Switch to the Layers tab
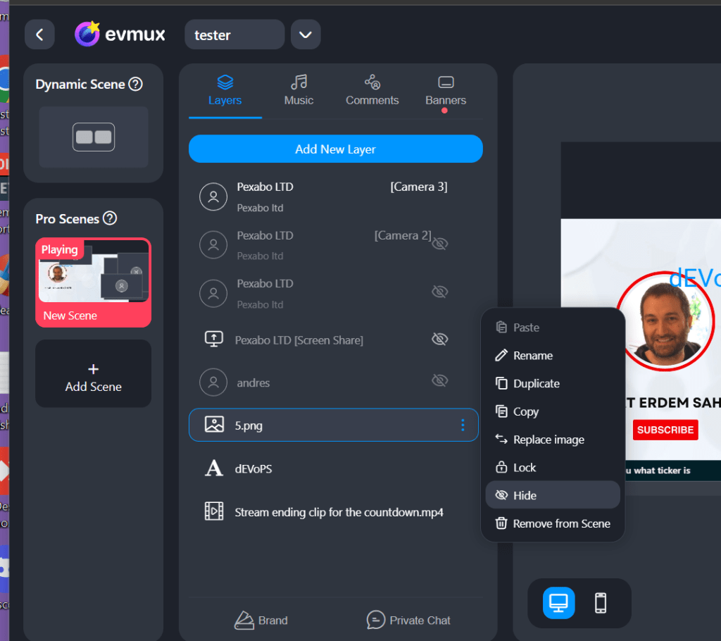The height and width of the screenshot is (641, 721). tap(225, 90)
